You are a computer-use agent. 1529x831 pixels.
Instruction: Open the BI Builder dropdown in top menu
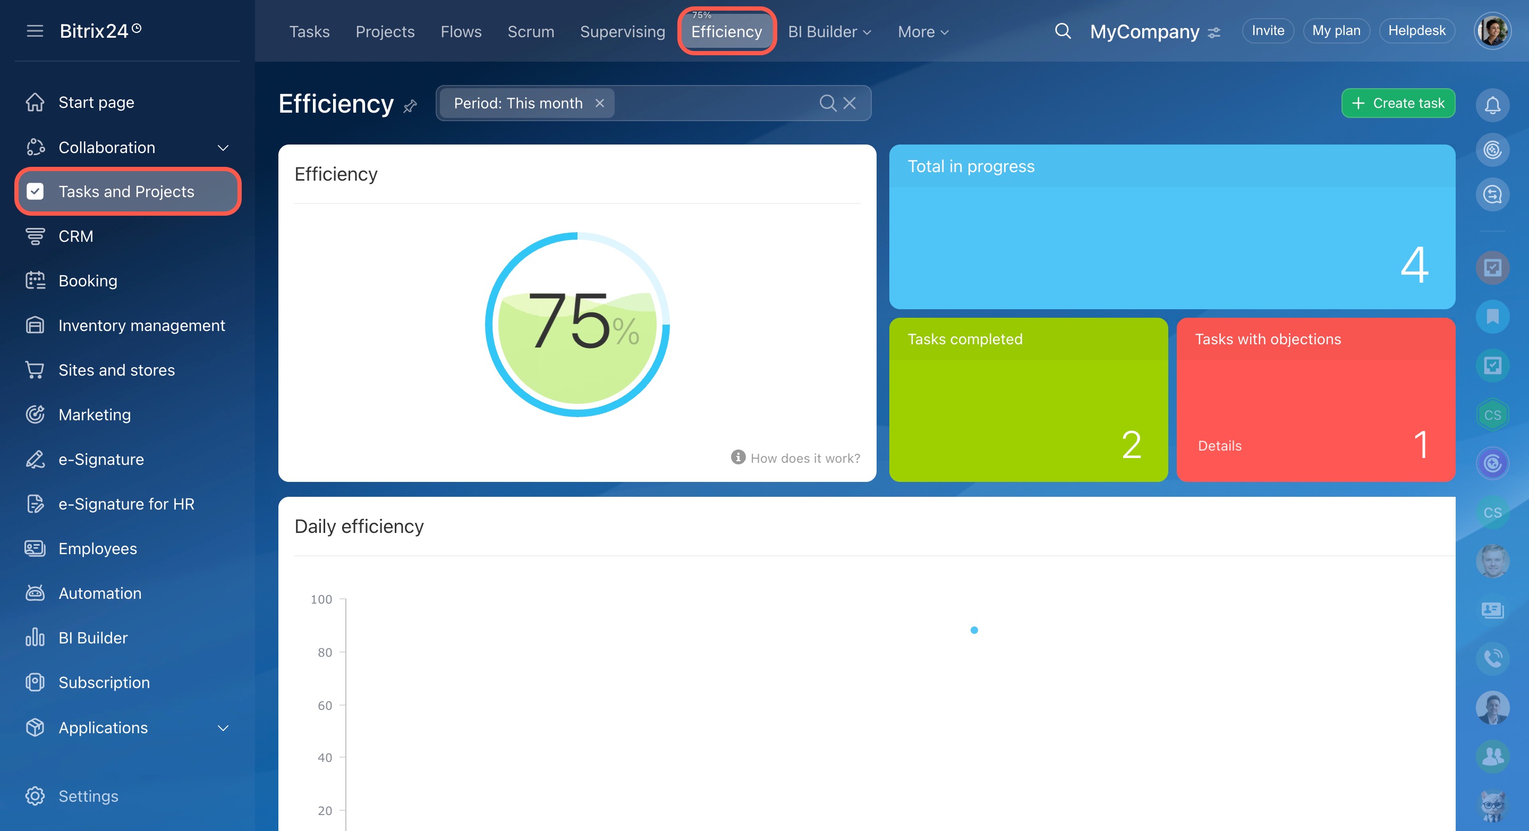[829, 31]
